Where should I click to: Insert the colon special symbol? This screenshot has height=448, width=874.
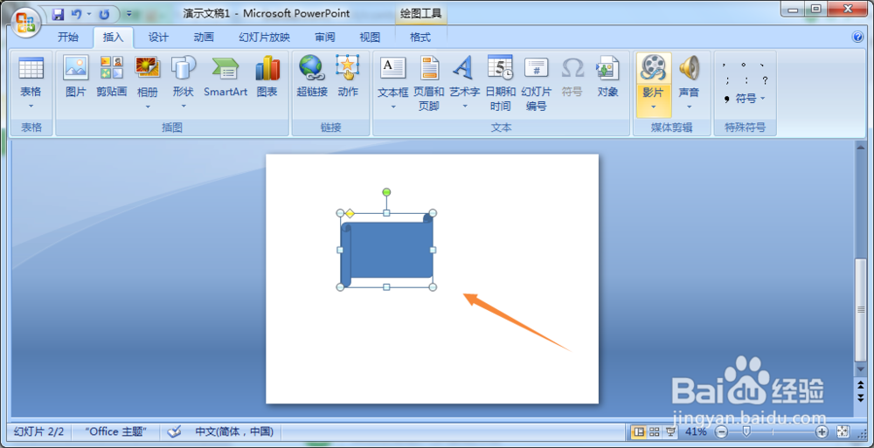point(746,80)
